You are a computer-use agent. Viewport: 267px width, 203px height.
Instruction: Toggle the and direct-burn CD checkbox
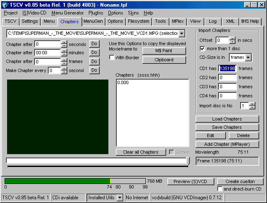click(x=220, y=189)
